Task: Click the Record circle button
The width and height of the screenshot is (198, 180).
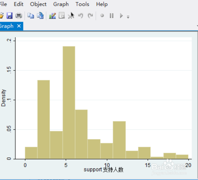Action: pyautogui.click(x=102, y=15)
